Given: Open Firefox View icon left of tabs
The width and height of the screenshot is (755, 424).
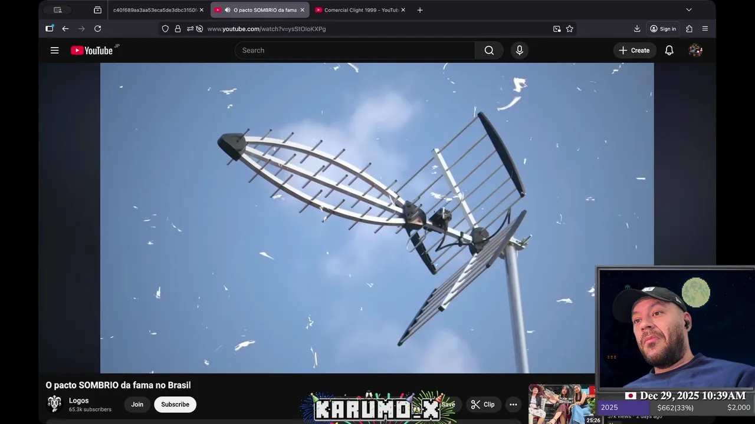Looking at the screenshot, I should point(98,10).
